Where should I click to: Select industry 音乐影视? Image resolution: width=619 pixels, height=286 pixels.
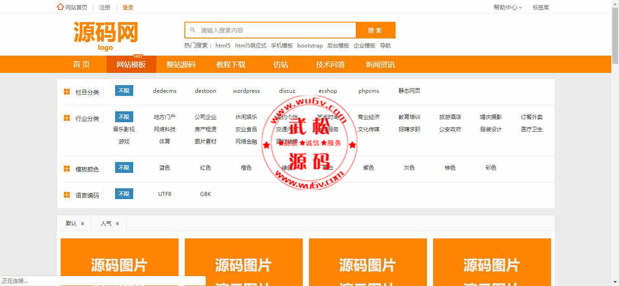(x=124, y=129)
